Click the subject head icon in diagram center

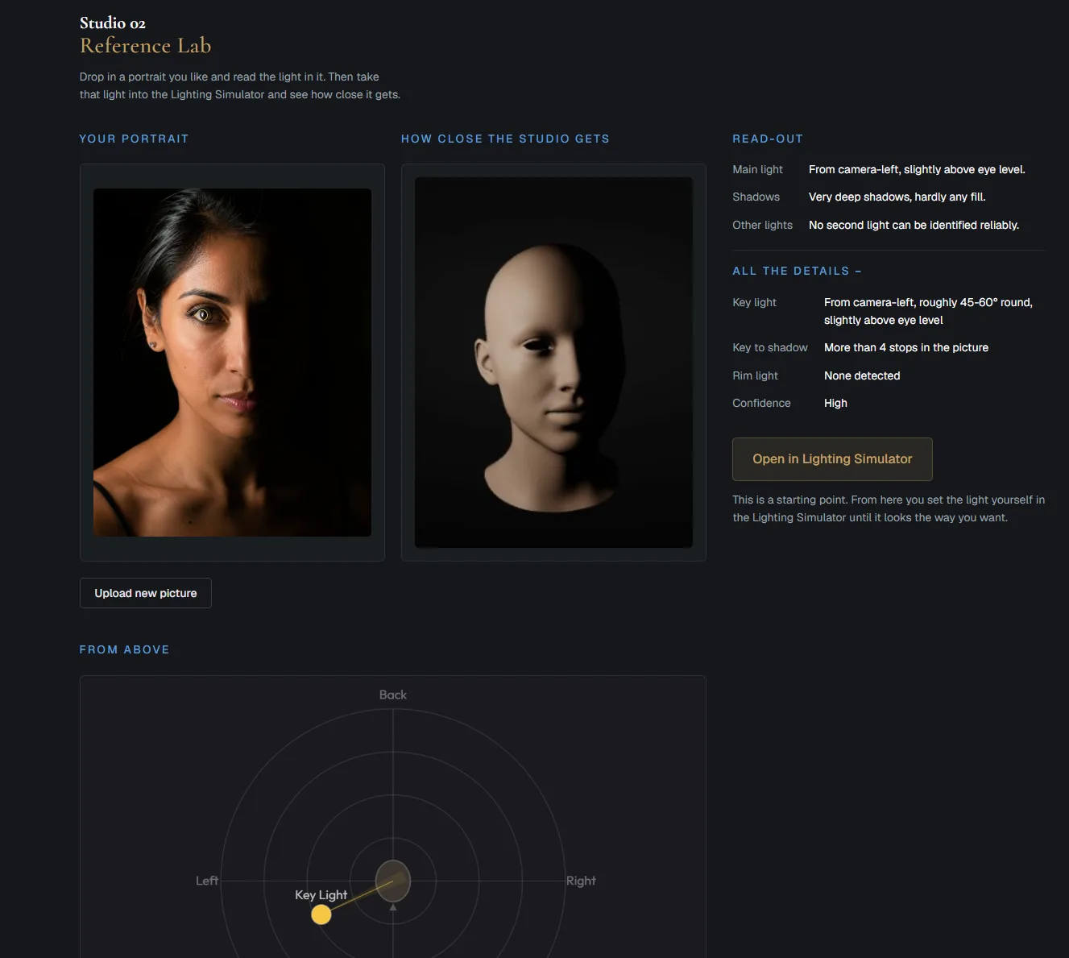pos(393,881)
